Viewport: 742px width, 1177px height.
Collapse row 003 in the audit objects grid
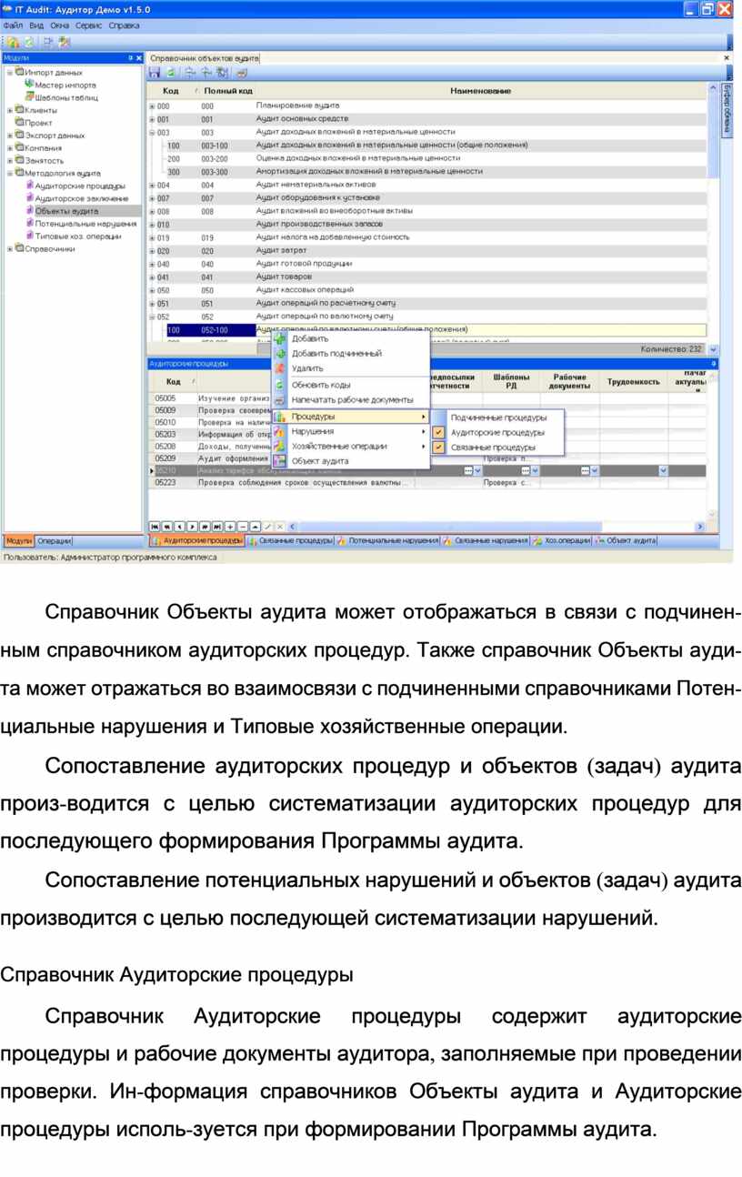pyautogui.click(x=152, y=132)
